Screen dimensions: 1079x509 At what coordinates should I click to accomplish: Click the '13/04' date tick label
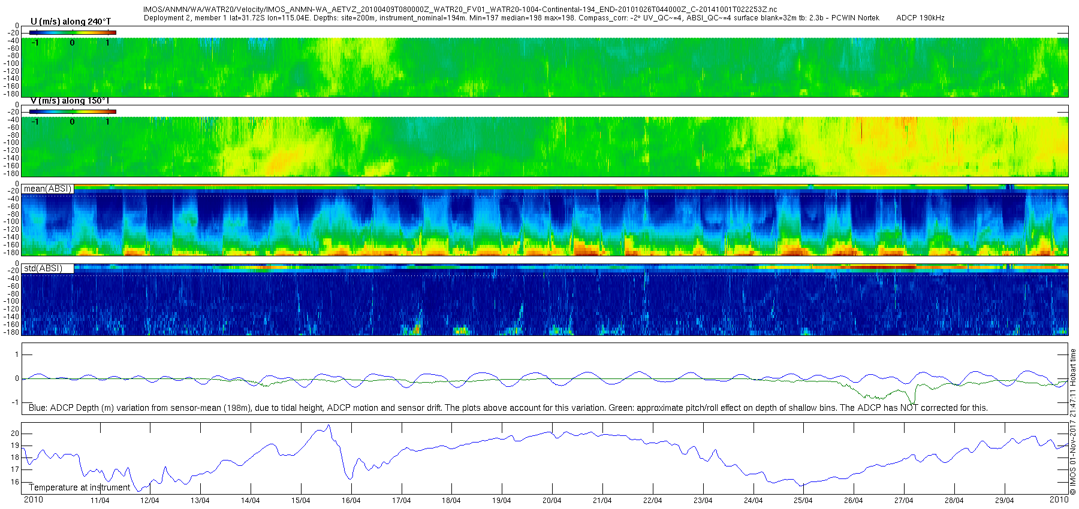[x=200, y=501]
